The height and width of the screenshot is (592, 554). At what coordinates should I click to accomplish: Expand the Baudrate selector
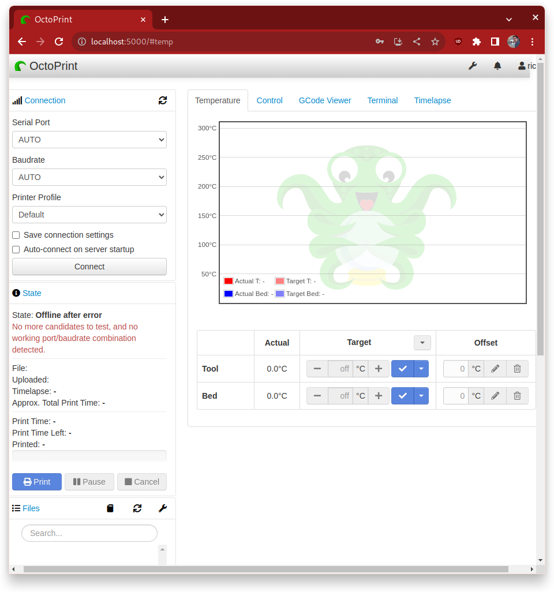[x=89, y=177]
